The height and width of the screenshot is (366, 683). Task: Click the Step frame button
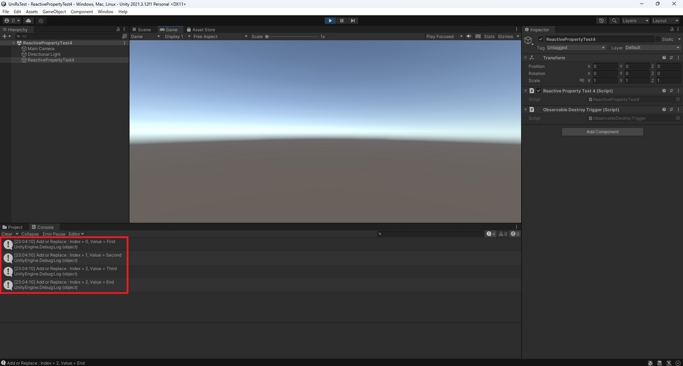[353, 20]
